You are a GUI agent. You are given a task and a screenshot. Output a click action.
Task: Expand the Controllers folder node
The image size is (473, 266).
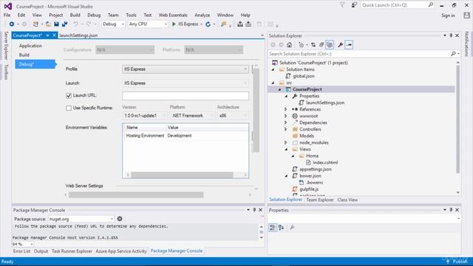pyautogui.click(x=285, y=129)
